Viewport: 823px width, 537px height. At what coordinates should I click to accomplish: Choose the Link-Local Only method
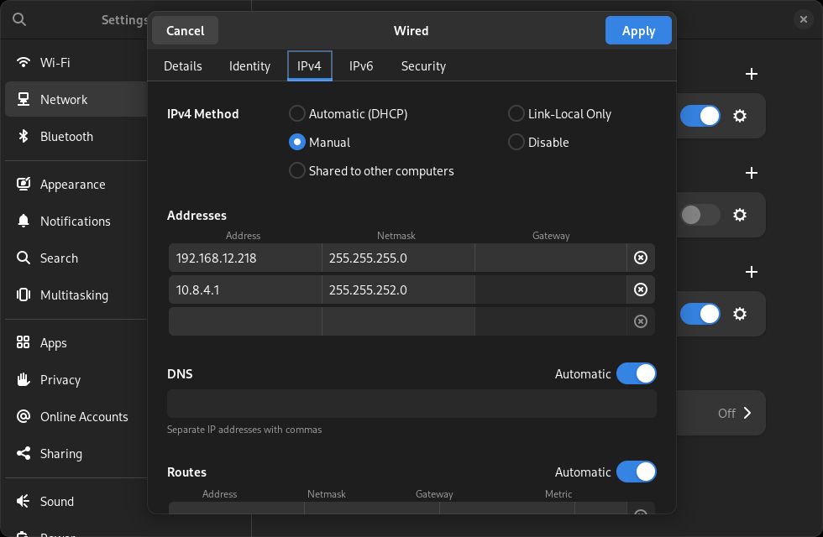[516, 113]
